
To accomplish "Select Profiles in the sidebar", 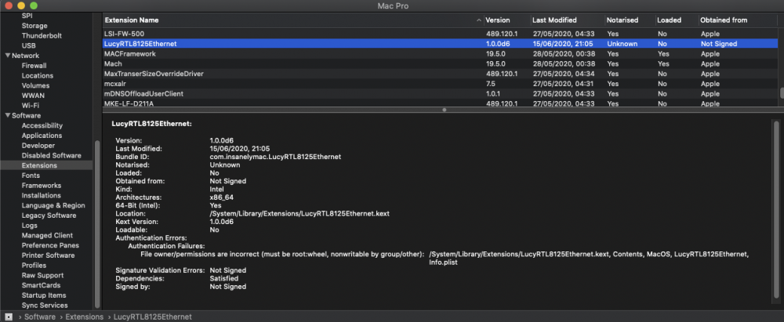I will 34,266.
